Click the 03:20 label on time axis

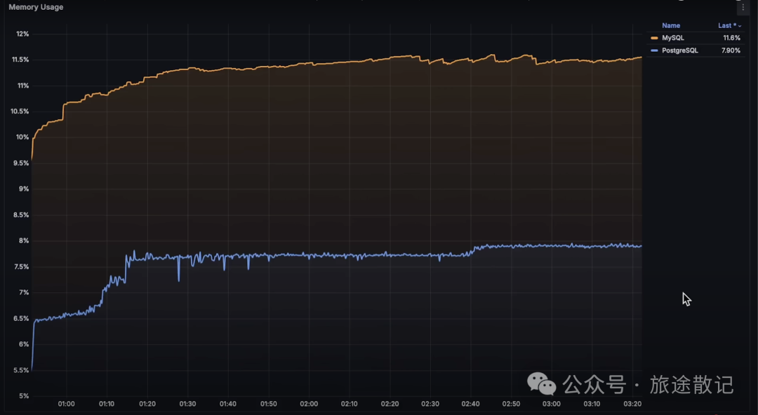click(x=632, y=404)
